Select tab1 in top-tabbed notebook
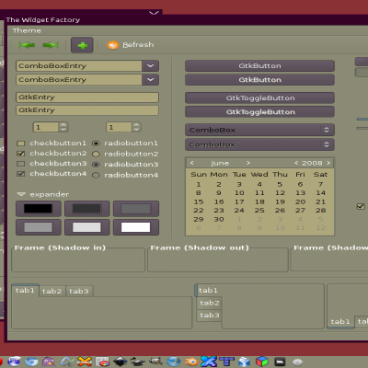Screen dimensions: 368x368 click(x=25, y=290)
